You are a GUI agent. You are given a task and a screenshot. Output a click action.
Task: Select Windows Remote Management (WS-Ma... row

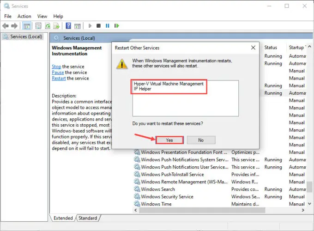pos(220,182)
